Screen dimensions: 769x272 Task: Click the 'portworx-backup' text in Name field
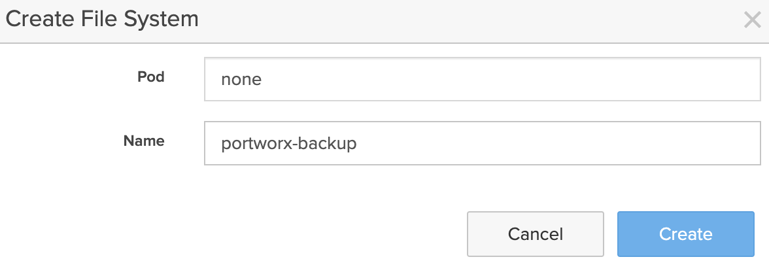click(x=289, y=143)
